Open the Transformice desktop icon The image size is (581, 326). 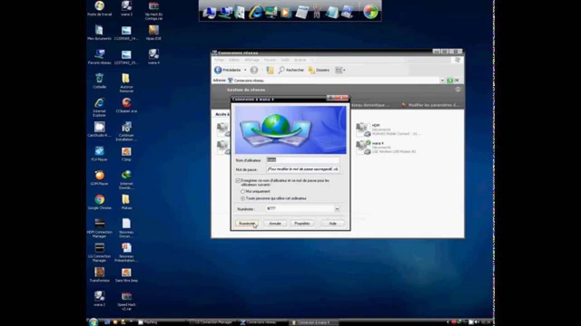(99, 275)
